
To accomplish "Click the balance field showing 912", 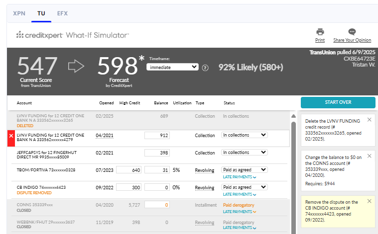I will click(x=157, y=135).
